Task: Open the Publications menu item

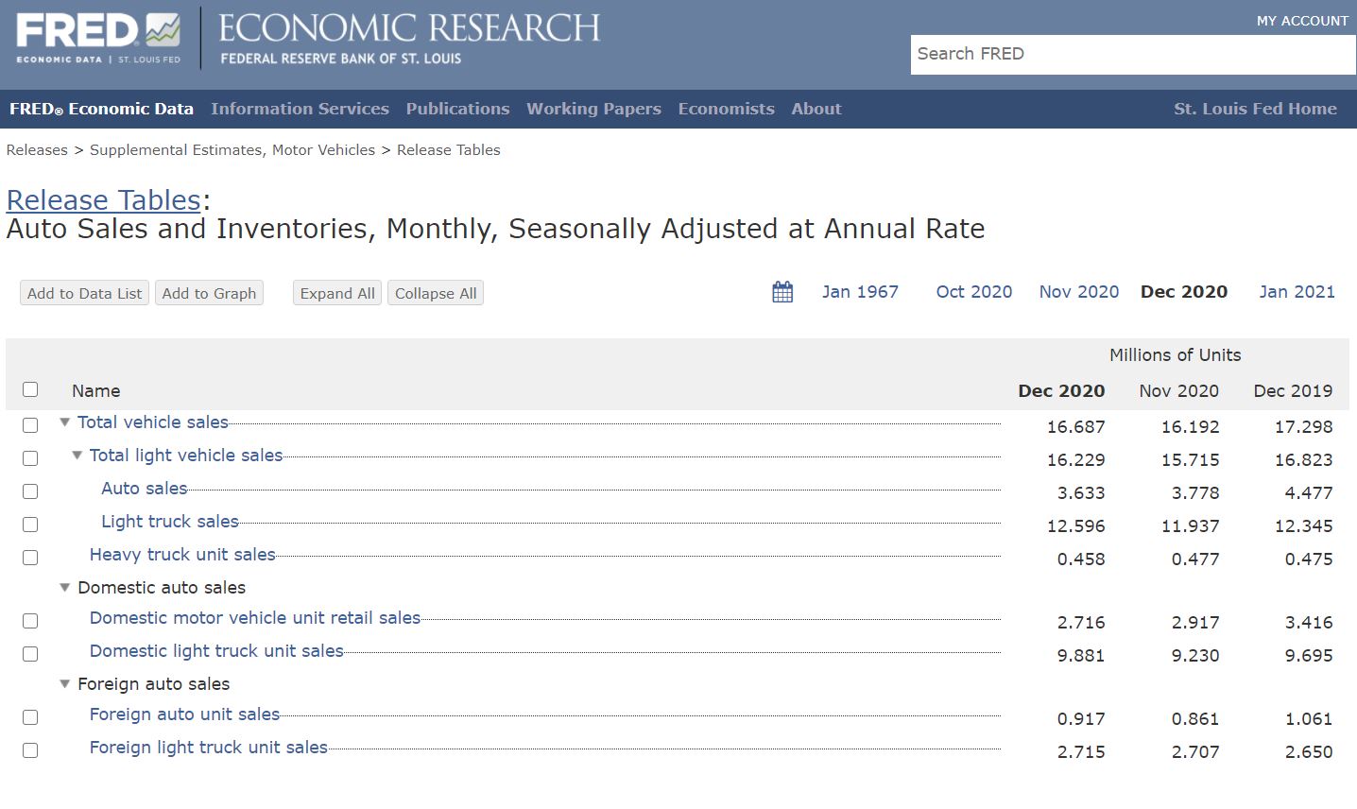Action: pos(457,109)
